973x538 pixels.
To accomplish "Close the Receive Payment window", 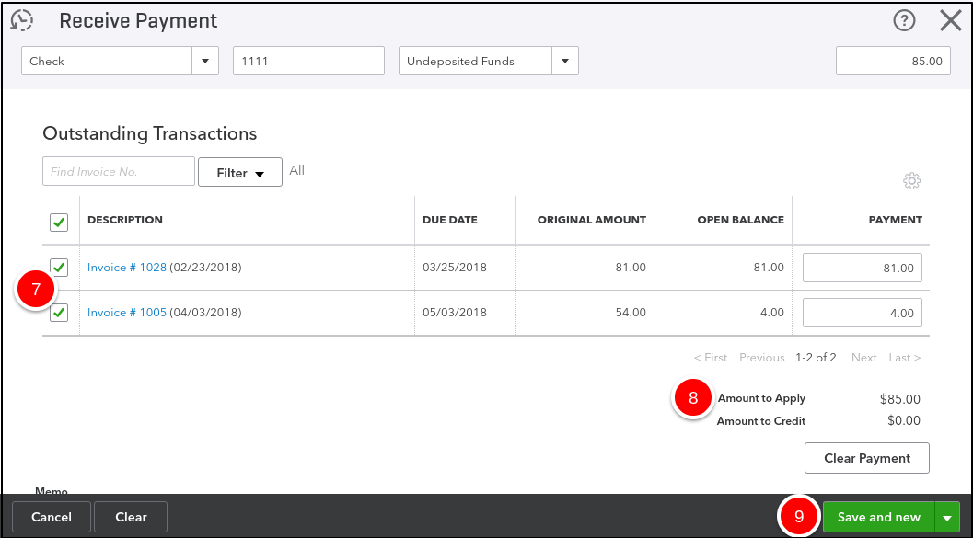I will coord(950,20).
